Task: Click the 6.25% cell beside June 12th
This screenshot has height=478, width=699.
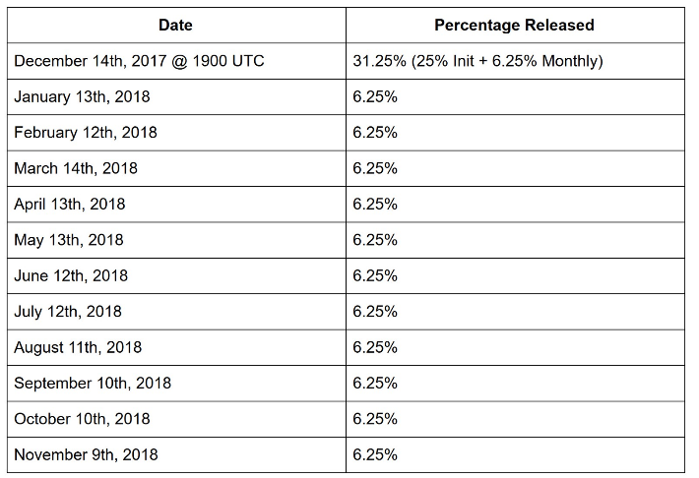Action: [x=375, y=275]
